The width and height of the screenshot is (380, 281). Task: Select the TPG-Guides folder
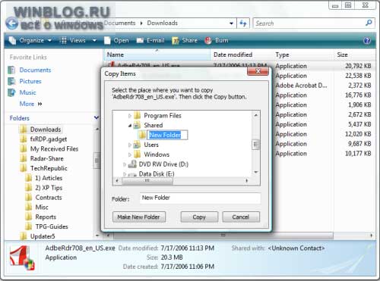tap(52, 226)
